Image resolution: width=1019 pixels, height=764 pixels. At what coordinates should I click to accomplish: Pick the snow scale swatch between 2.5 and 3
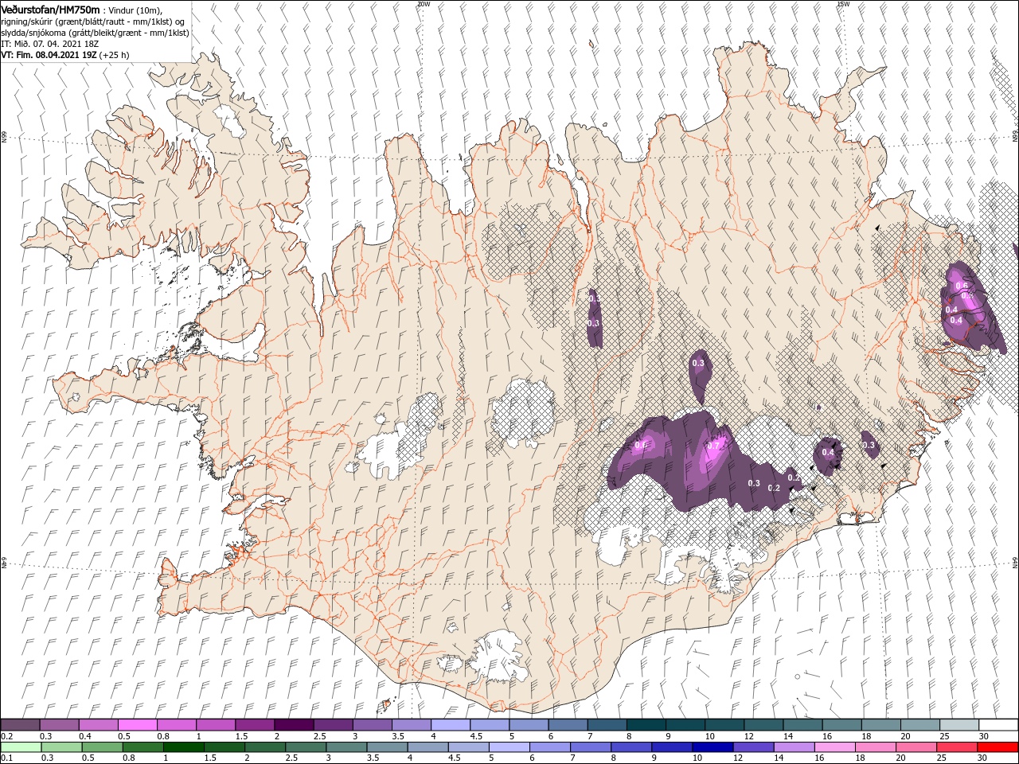(x=332, y=725)
